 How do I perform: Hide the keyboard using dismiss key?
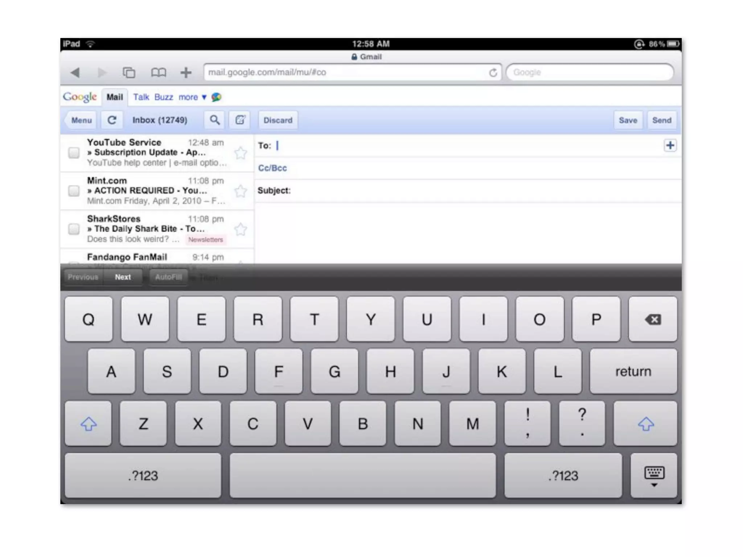(654, 476)
